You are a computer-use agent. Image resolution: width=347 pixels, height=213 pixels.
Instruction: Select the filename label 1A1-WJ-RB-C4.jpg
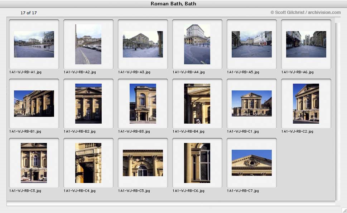tap(79, 191)
